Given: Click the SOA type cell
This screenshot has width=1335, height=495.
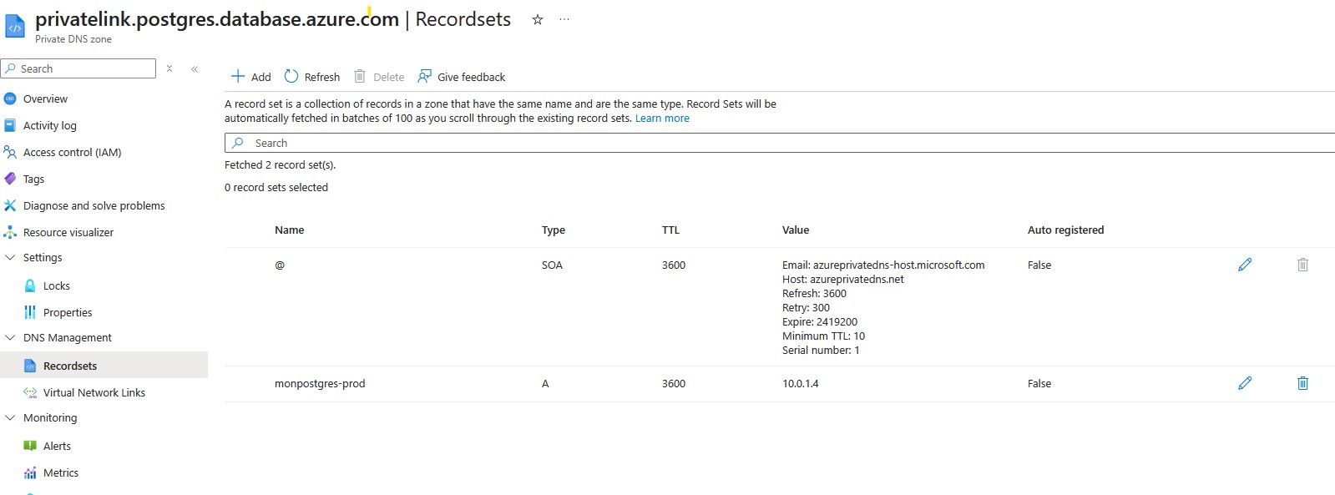Looking at the screenshot, I should (x=552, y=265).
